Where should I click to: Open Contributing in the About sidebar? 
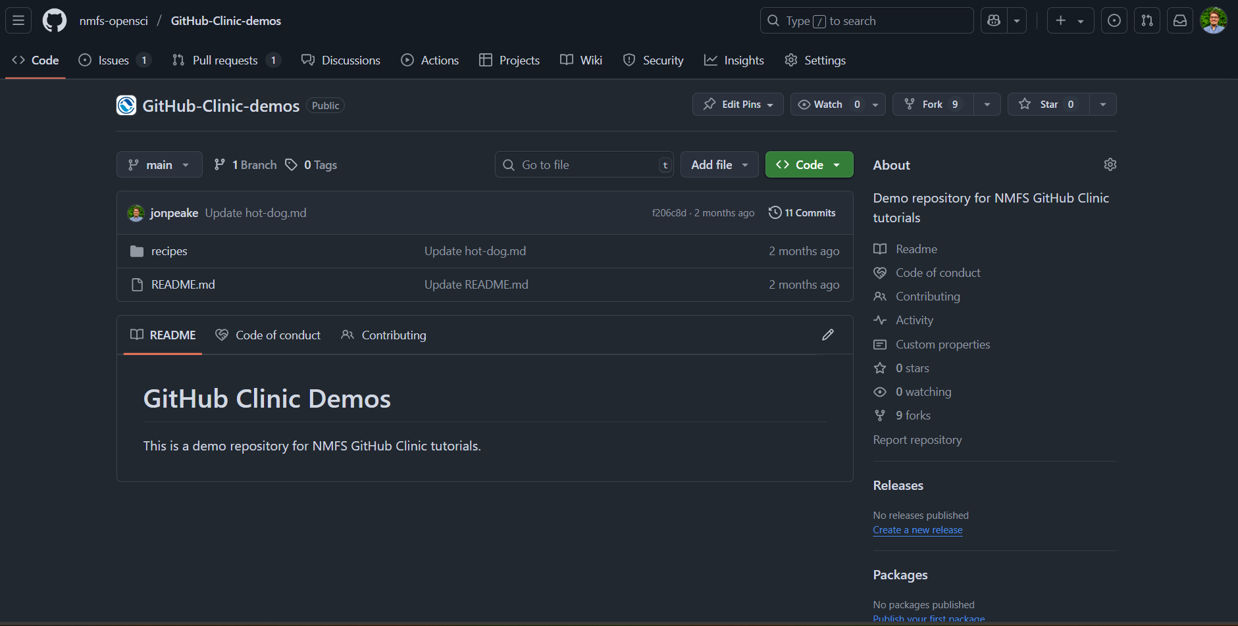[x=917, y=296]
